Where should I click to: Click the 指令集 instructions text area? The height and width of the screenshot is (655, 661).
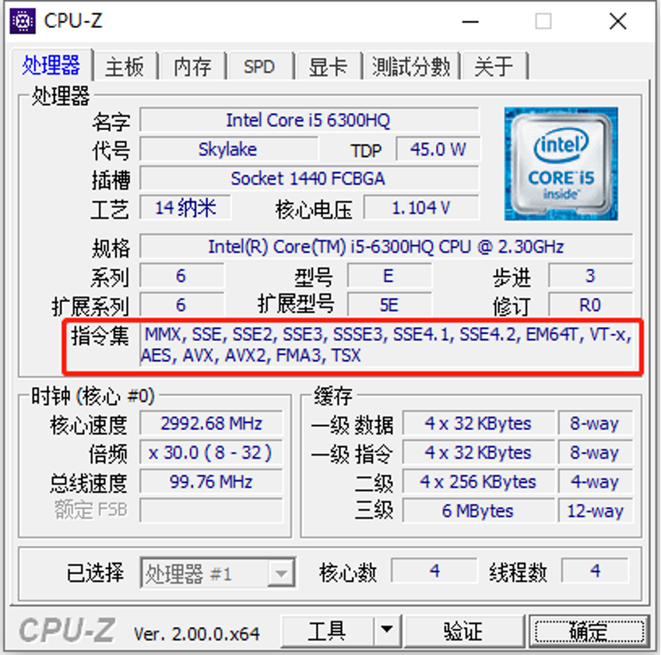pos(386,345)
